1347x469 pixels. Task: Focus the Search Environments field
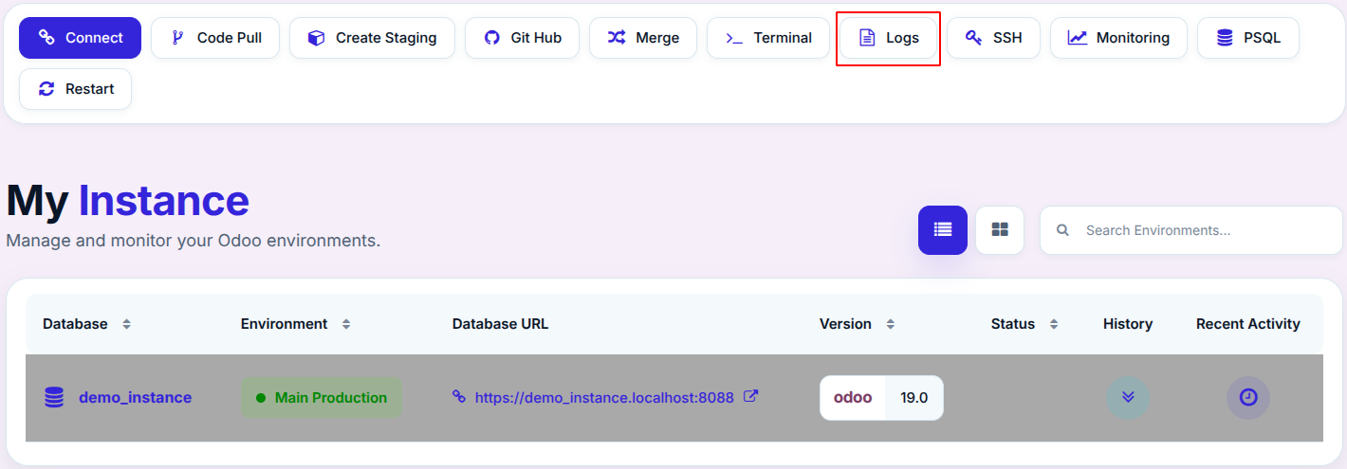click(x=1191, y=230)
